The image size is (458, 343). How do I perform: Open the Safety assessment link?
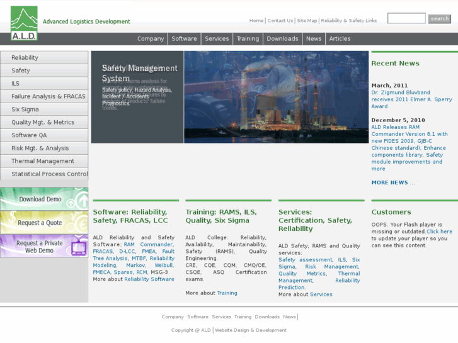(306, 260)
